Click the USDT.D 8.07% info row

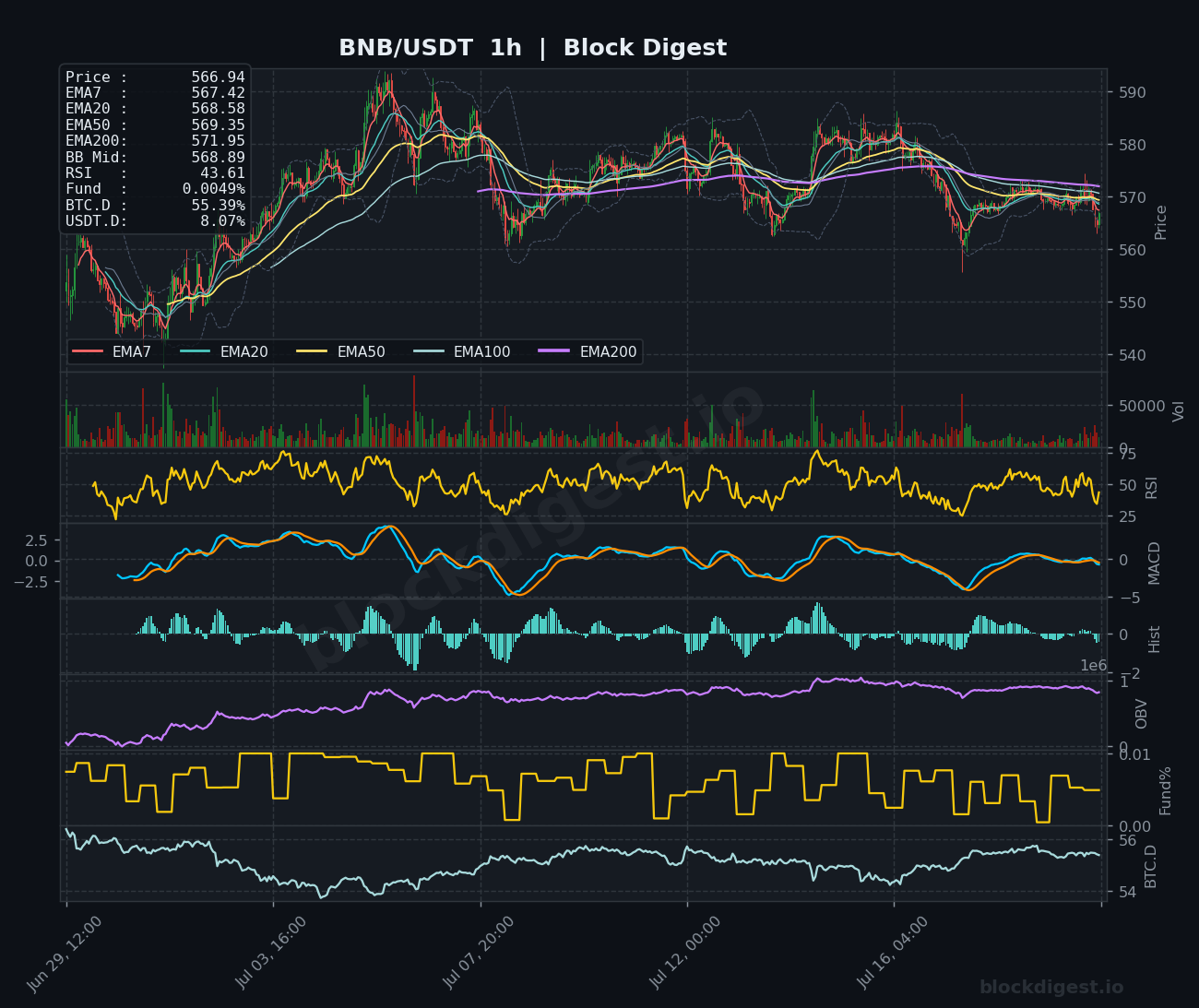pos(155,221)
